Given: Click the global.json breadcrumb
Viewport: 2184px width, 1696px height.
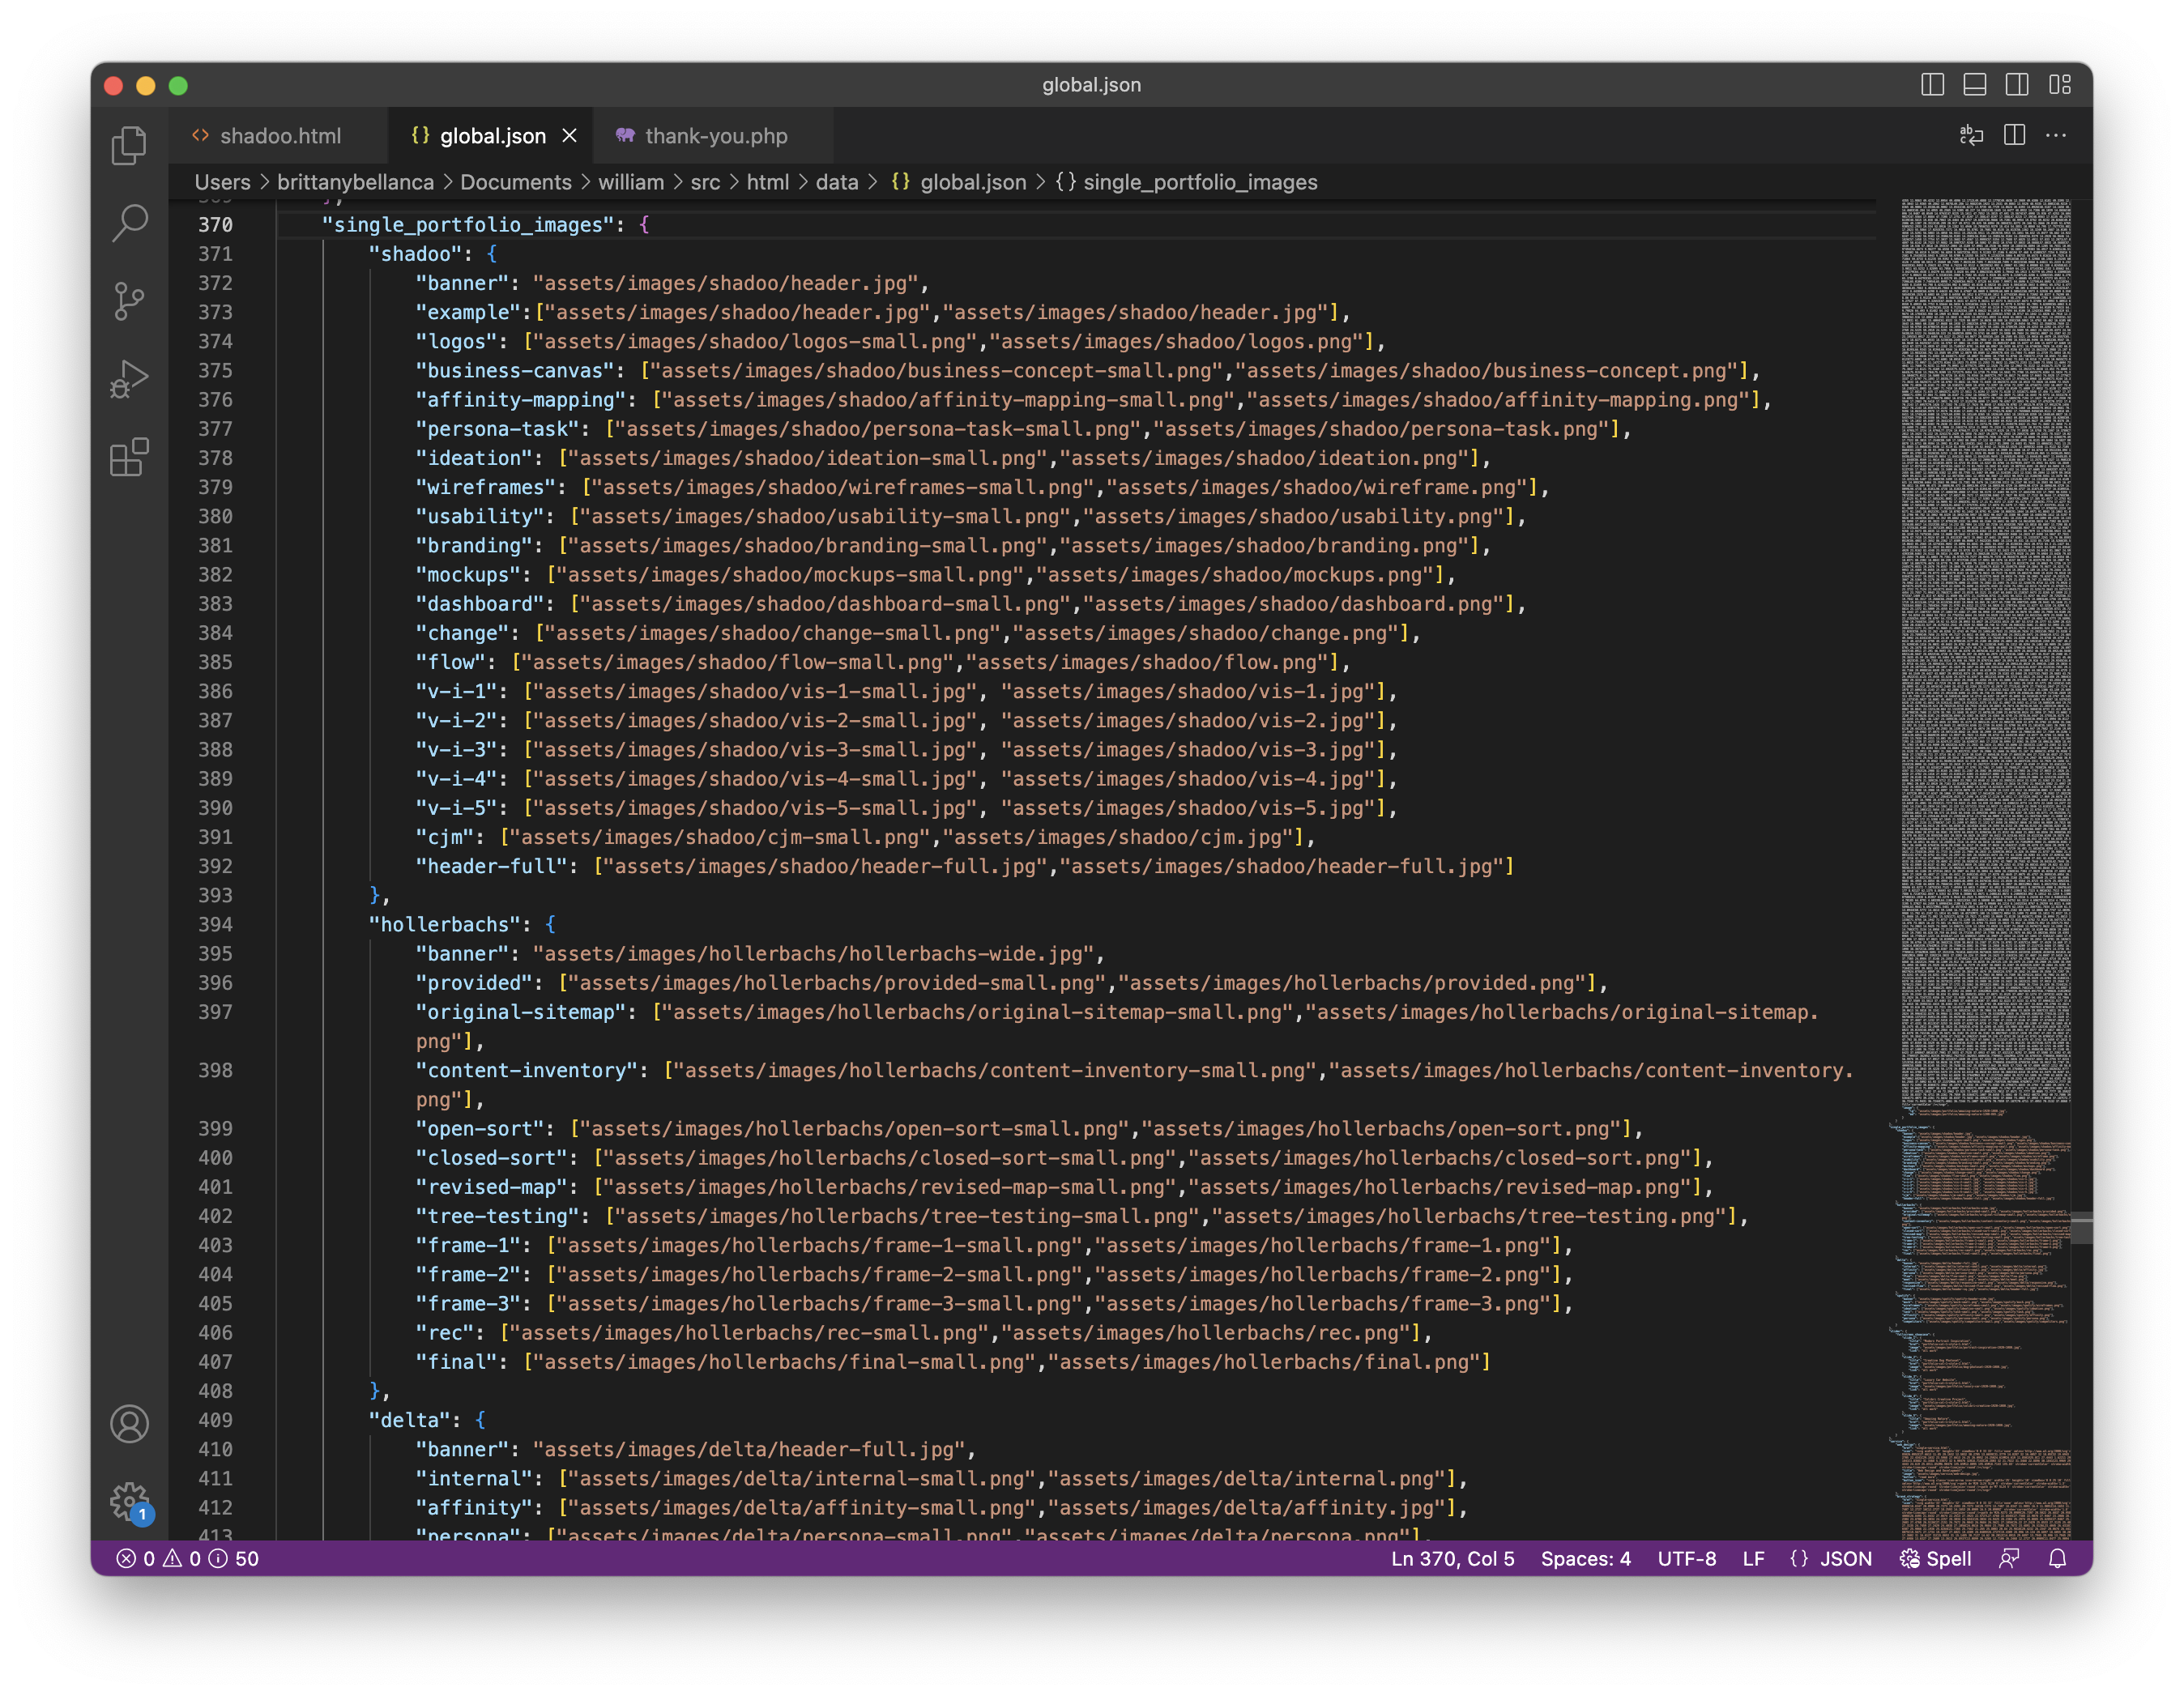Looking at the screenshot, I should [x=959, y=182].
